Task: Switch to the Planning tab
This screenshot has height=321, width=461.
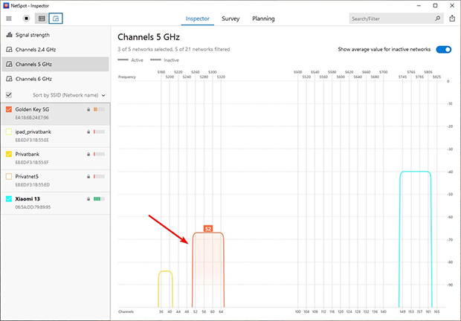Action: coord(263,19)
